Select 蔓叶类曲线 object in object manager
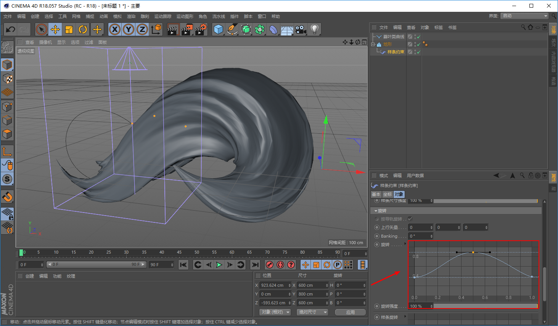558x326 pixels. pos(394,37)
